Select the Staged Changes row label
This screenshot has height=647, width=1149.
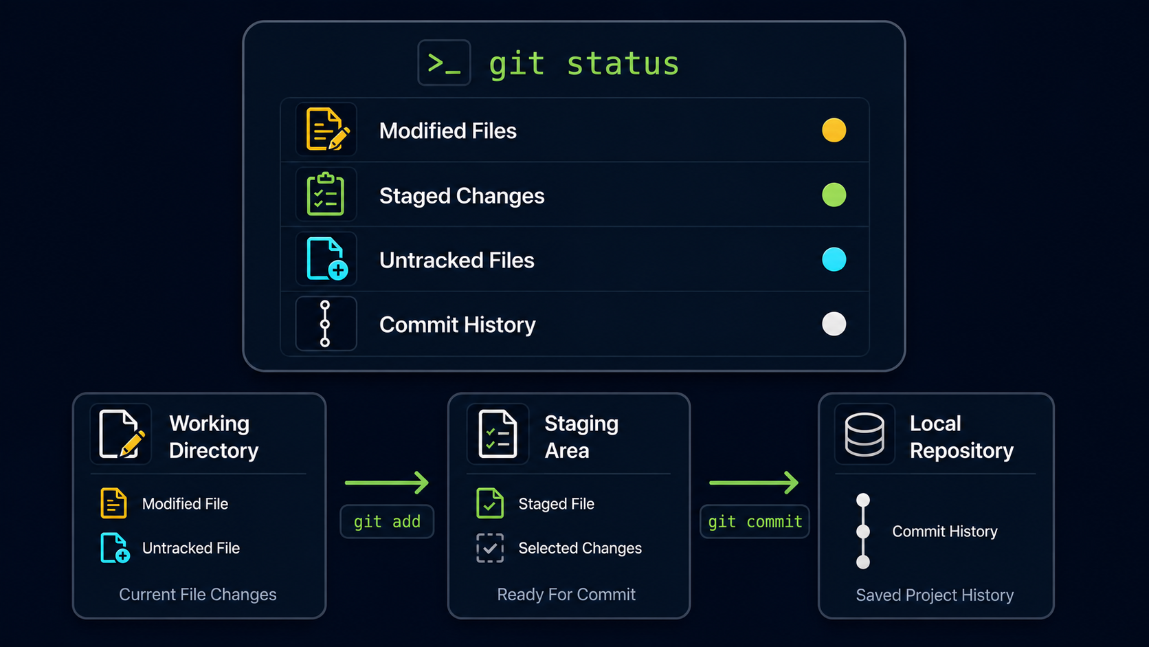(462, 196)
